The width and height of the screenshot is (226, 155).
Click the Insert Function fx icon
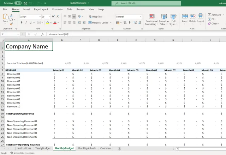point(42,35)
